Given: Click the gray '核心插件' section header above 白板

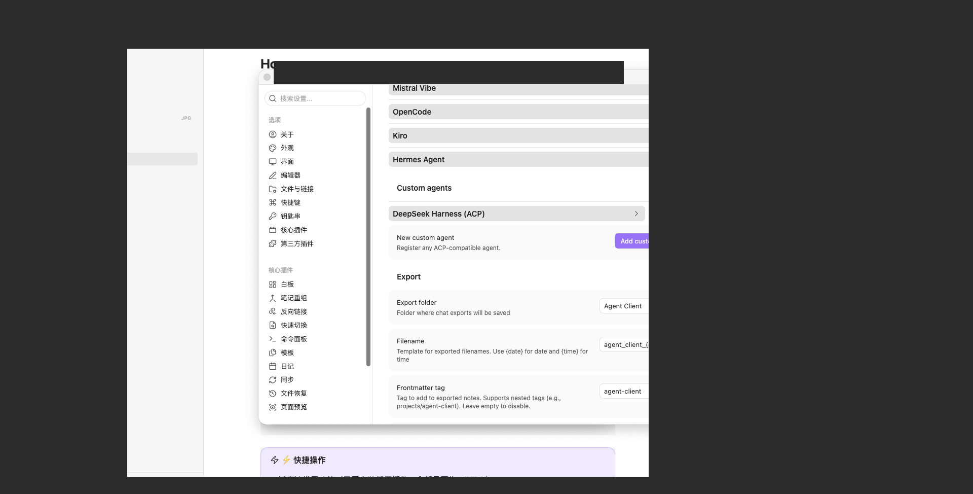Looking at the screenshot, I should pos(281,270).
